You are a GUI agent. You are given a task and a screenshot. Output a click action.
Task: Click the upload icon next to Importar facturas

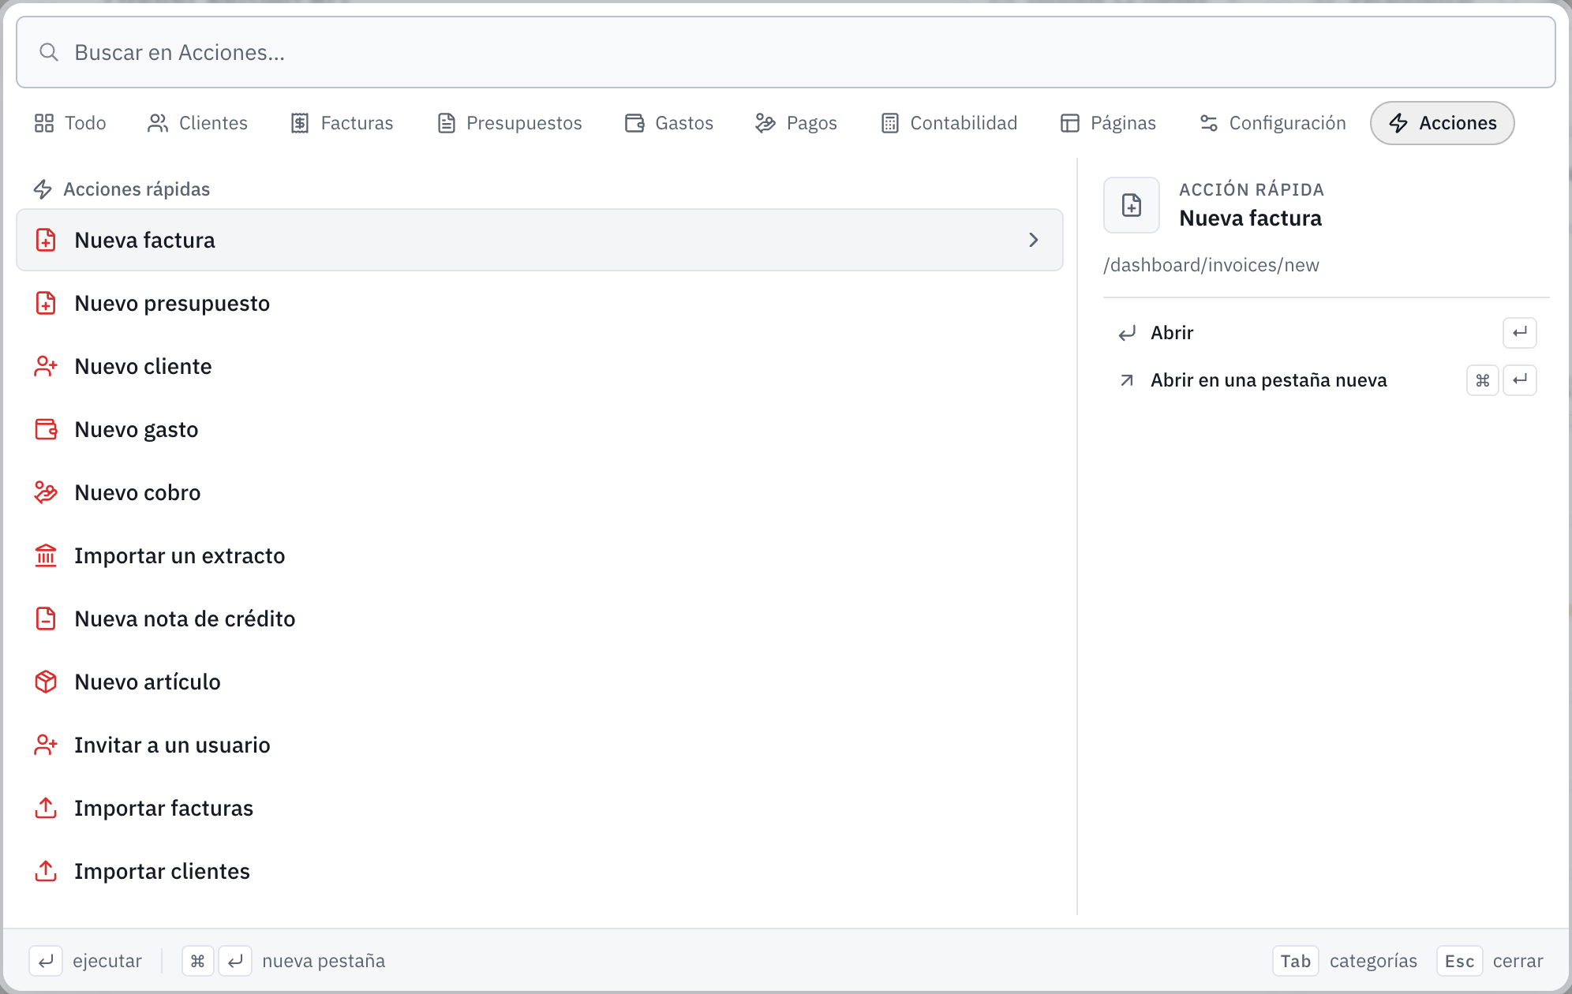coord(46,808)
